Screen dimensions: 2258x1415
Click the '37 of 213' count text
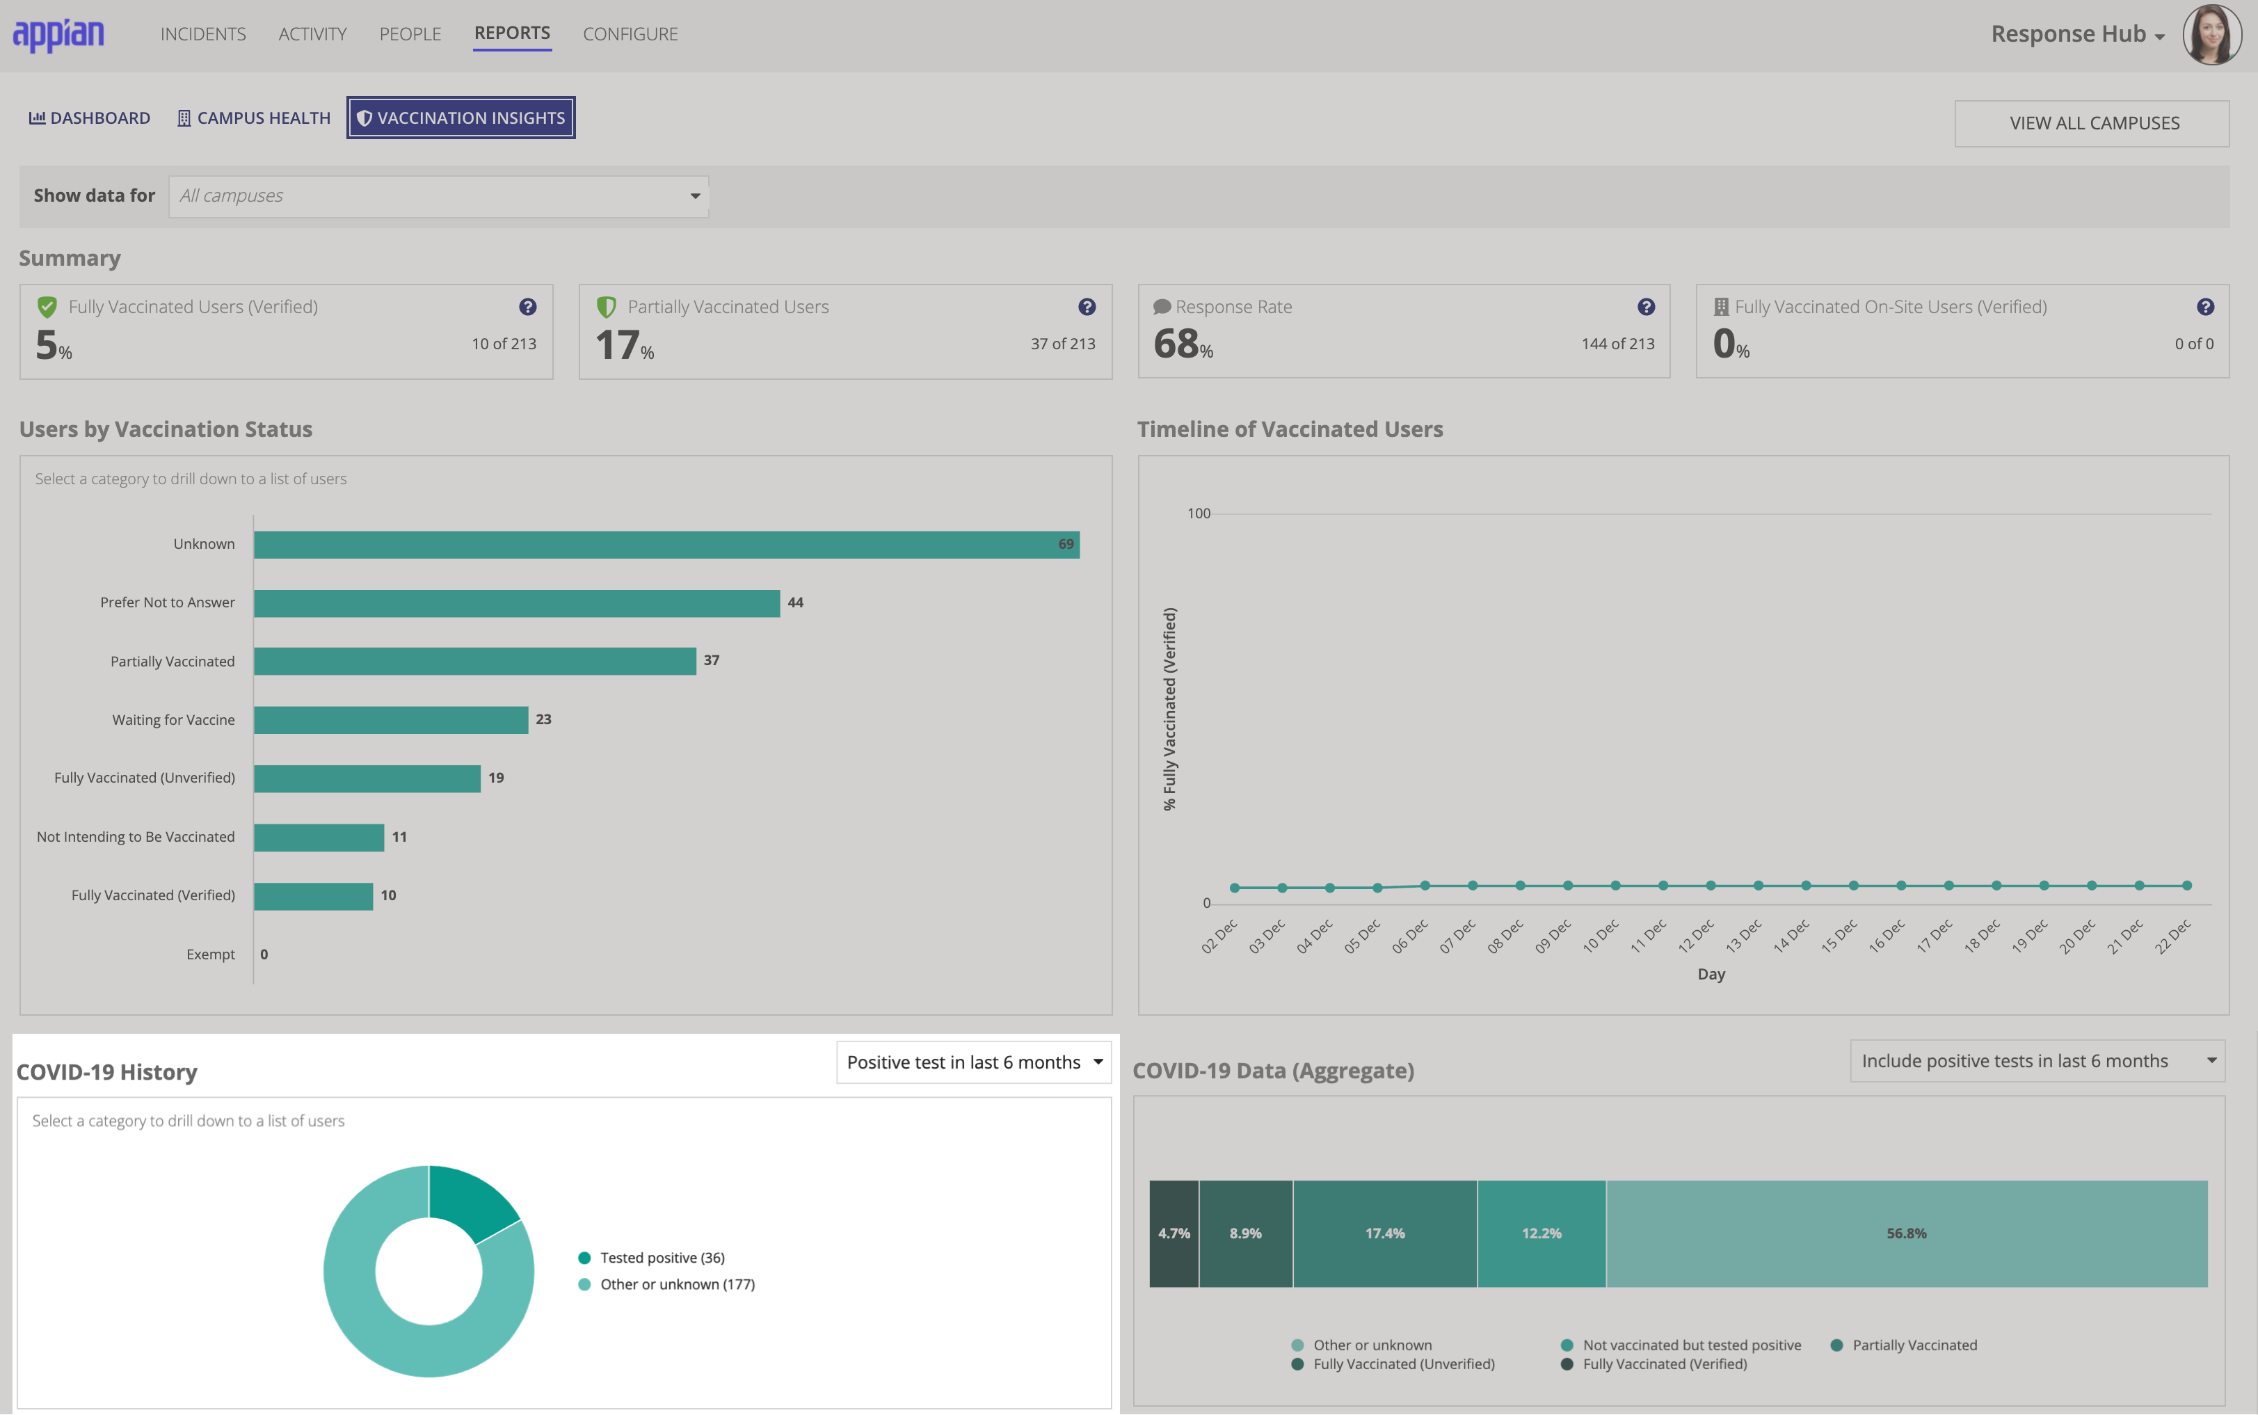(1063, 344)
